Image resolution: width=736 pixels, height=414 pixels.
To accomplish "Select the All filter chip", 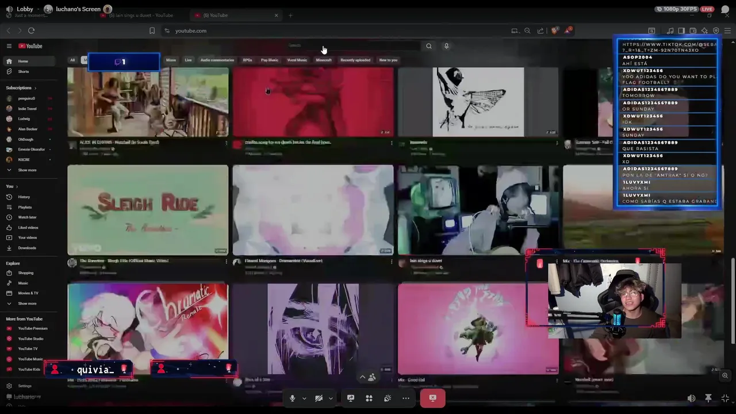I will 72,60.
